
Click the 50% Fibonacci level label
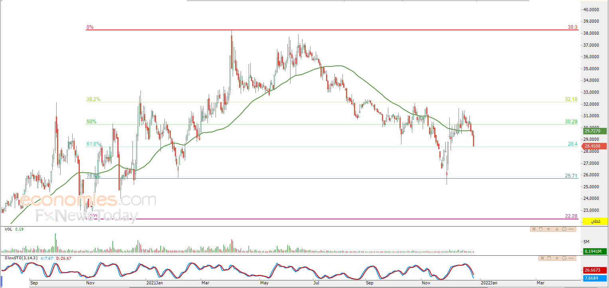(91, 122)
